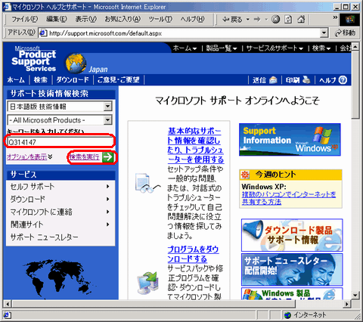
Task: Click the Support Information Windows XP banner
Action: point(290,139)
